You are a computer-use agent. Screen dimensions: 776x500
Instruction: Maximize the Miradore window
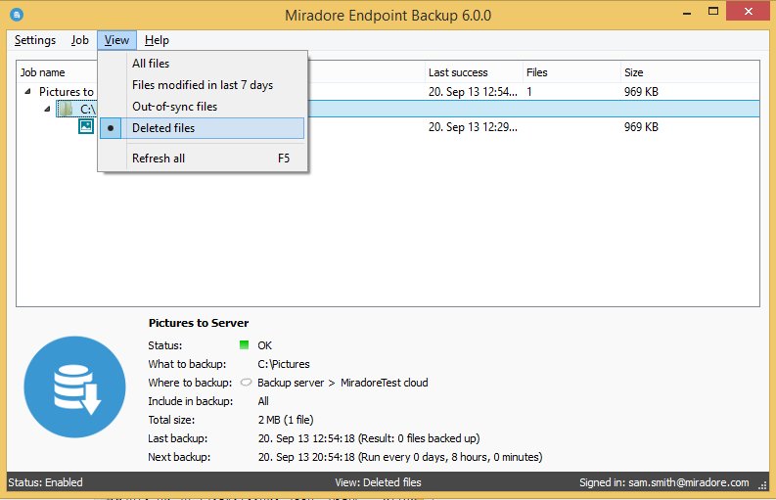(713, 12)
